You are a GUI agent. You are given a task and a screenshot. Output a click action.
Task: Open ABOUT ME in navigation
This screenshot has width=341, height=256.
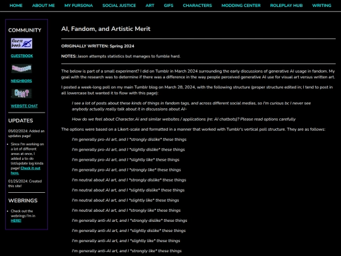click(44, 6)
